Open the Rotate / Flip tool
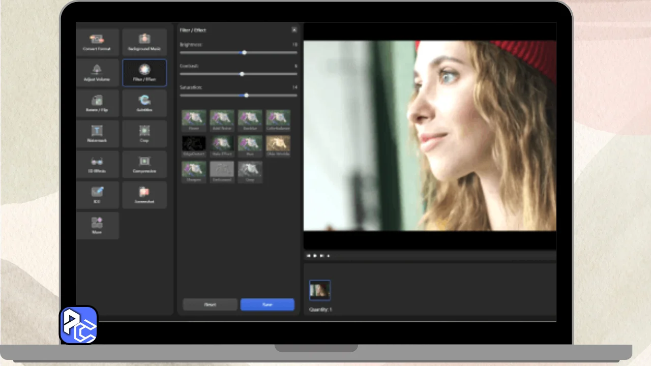Image resolution: width=651 pixels, height=366 pixels. pyautogui.click(x=97, y=103)
